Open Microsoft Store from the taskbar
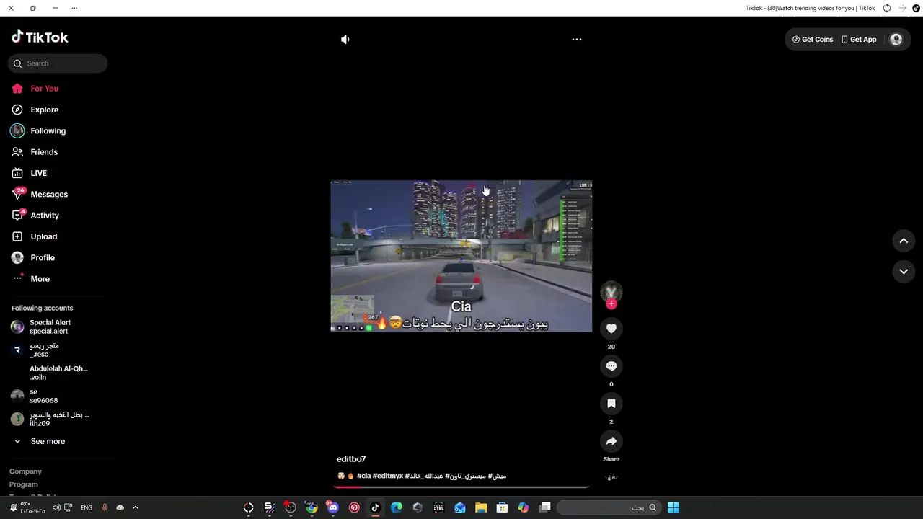 (503, 507)
